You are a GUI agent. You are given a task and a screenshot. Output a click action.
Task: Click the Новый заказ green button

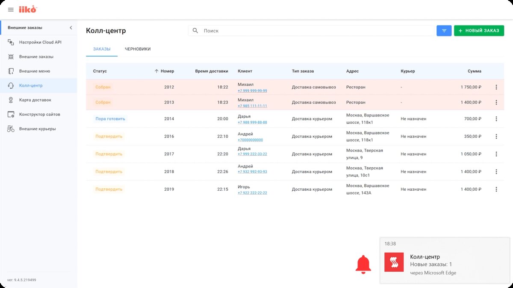(479, 31)
